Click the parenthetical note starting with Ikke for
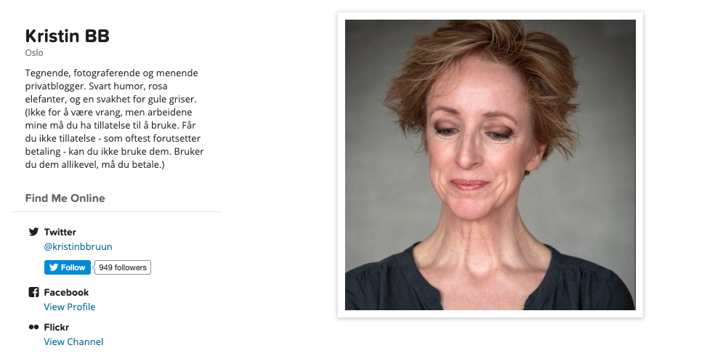Screen dimensions: 720x356 point(114,138)
